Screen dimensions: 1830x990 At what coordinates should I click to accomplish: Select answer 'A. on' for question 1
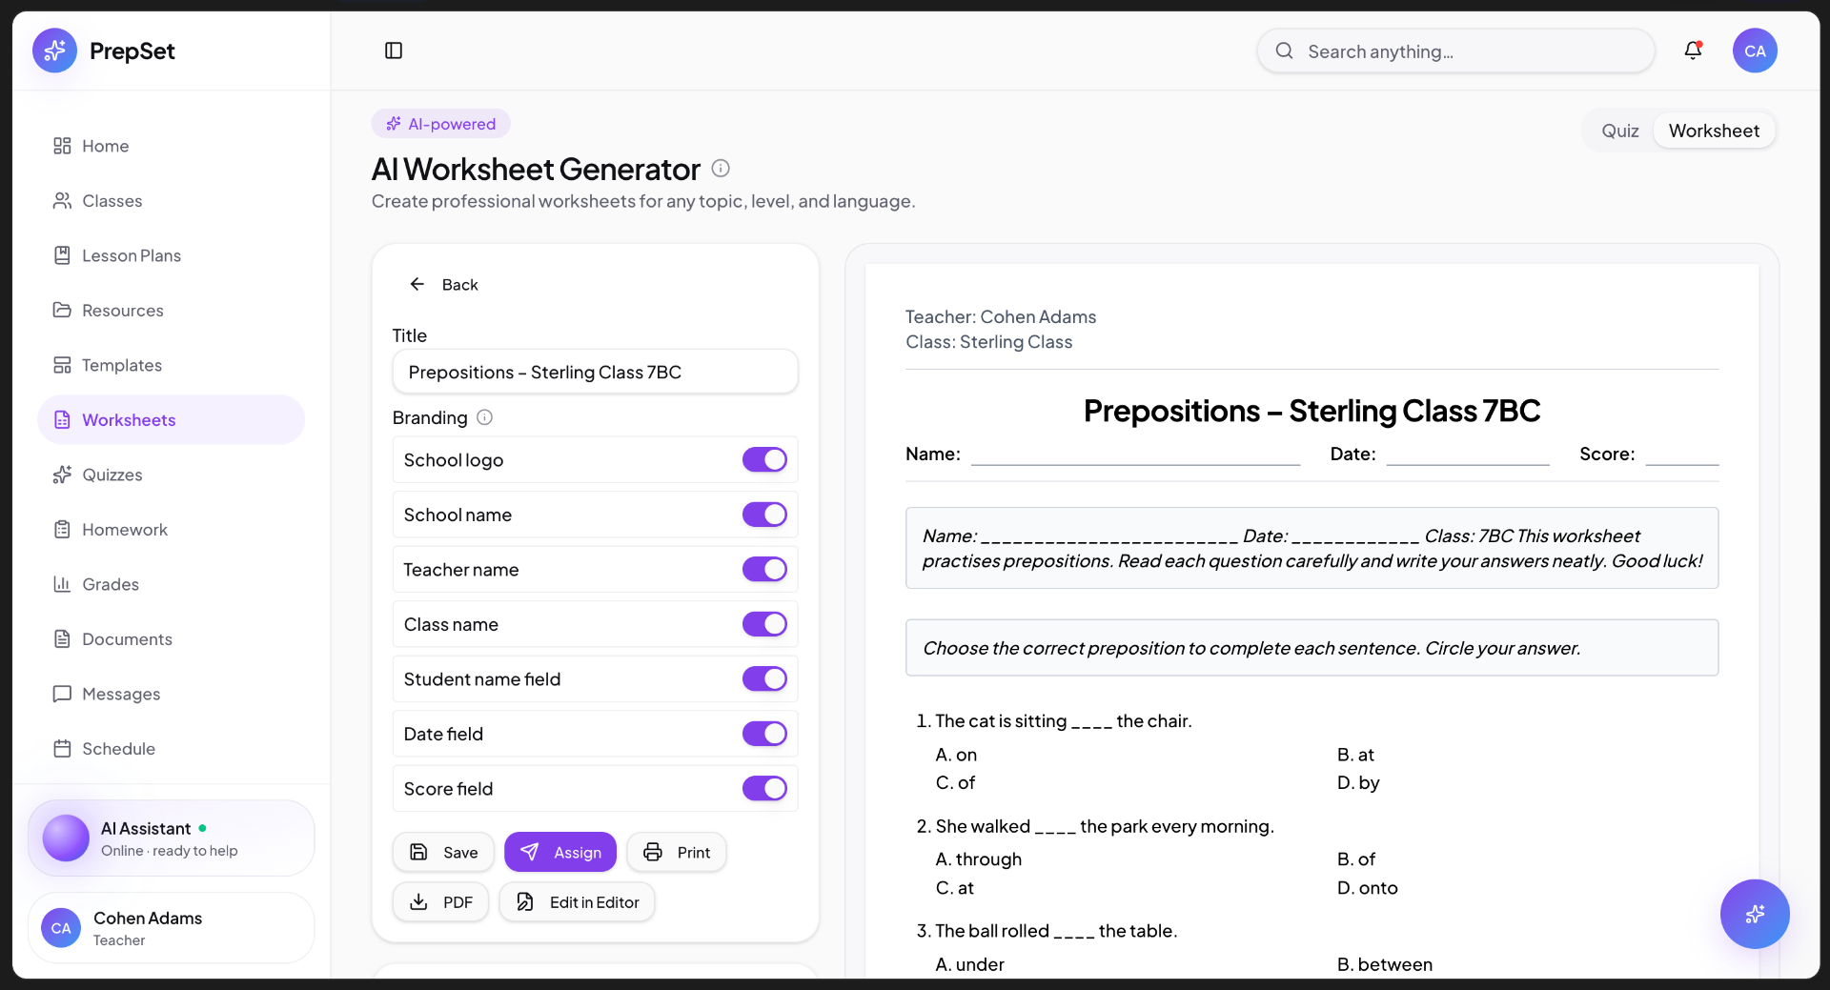(x=956, y=755)
